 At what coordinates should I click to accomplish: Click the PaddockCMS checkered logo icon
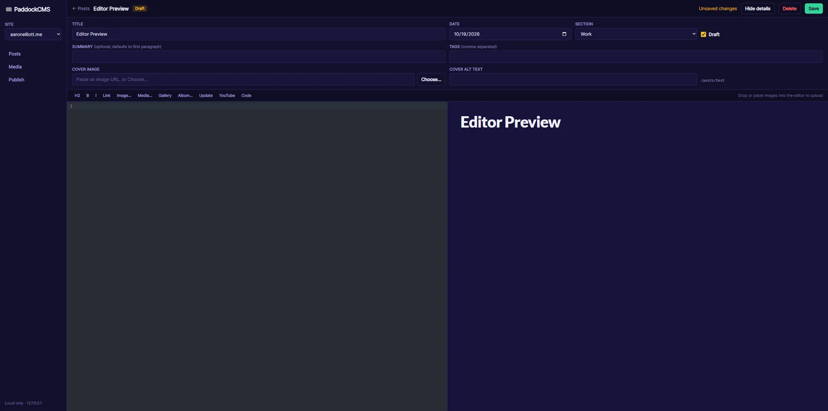[x=9, y=9]
